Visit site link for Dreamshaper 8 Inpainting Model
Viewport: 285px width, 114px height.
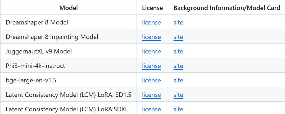178,37
